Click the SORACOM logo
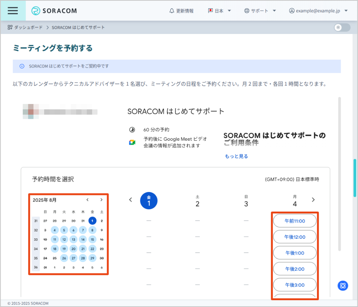 pos(54,11)
